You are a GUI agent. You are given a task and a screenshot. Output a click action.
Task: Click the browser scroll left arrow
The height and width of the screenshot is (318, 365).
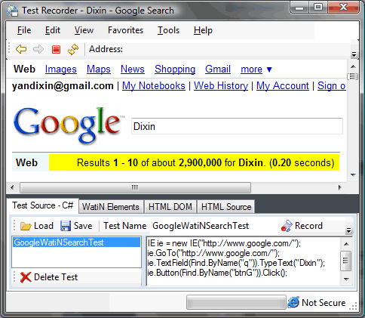pos(12,187)
